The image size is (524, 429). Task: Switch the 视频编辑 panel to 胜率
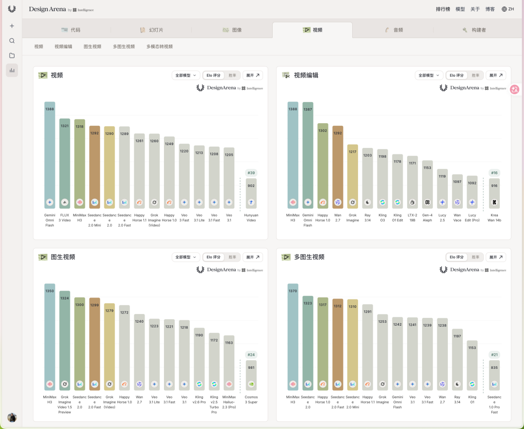point(475,76)
